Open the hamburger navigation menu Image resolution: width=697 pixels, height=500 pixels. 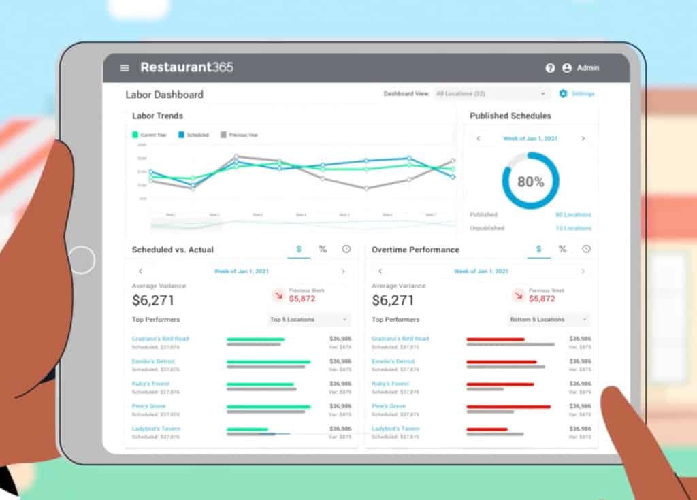125,67
